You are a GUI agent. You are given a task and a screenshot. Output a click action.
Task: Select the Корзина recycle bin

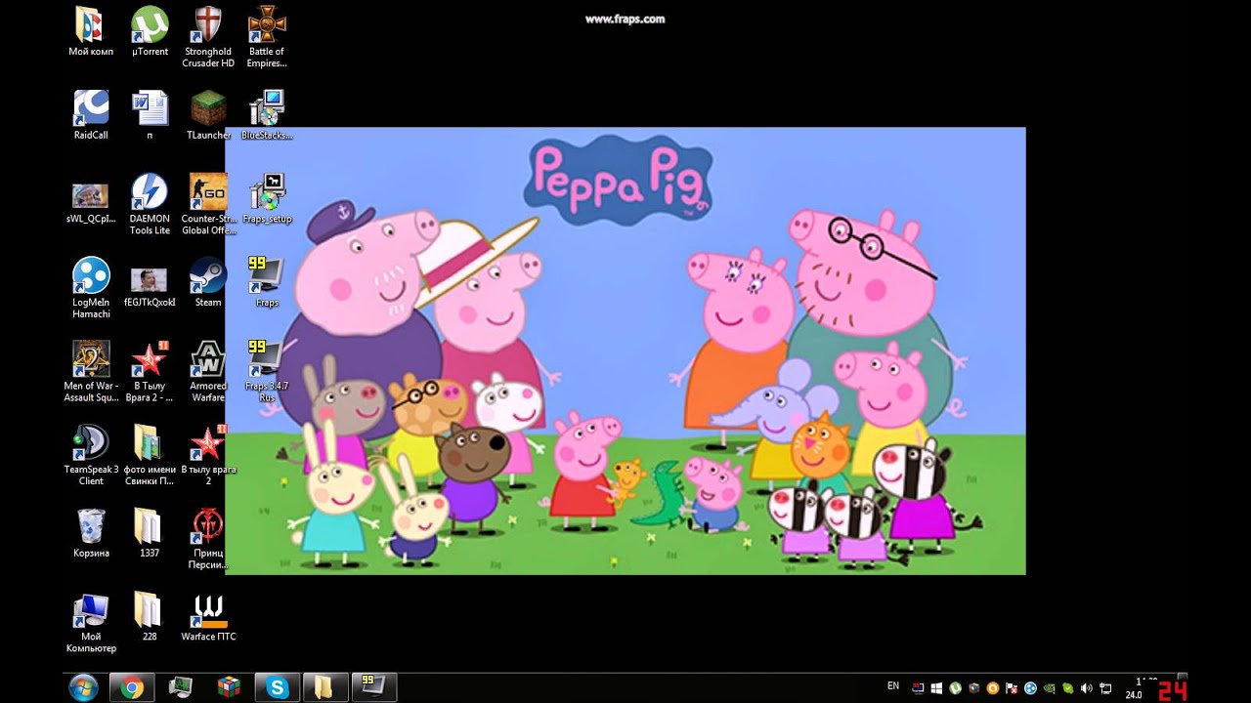coord(91,526)
